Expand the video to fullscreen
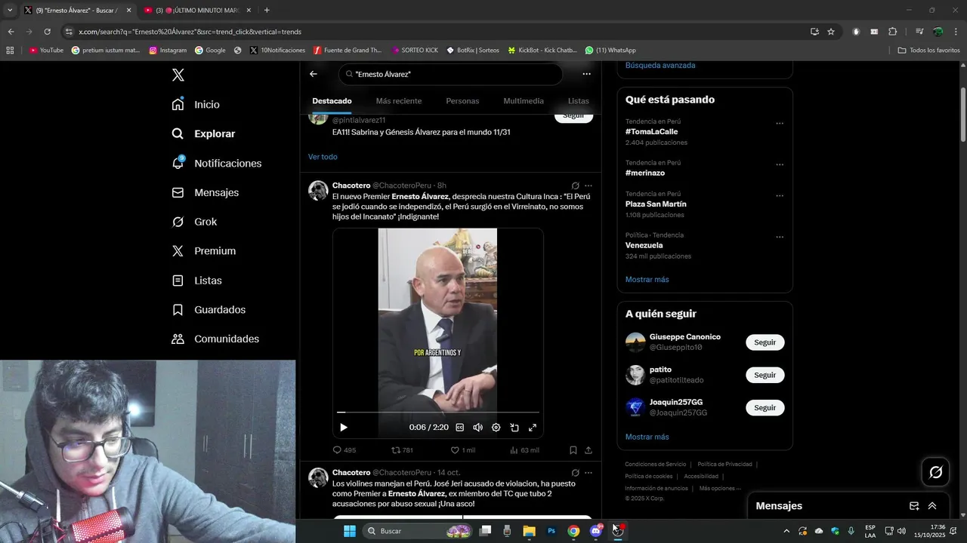The image size is (967, 543). pos(533,428)
